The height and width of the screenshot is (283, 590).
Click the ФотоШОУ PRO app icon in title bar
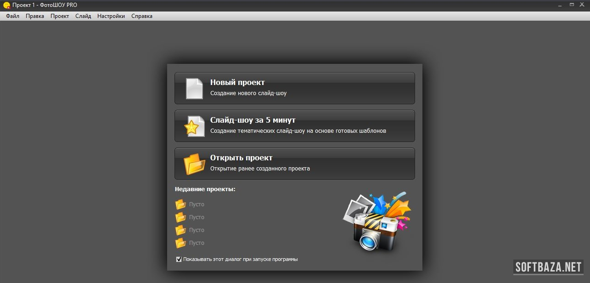[6, 5]
